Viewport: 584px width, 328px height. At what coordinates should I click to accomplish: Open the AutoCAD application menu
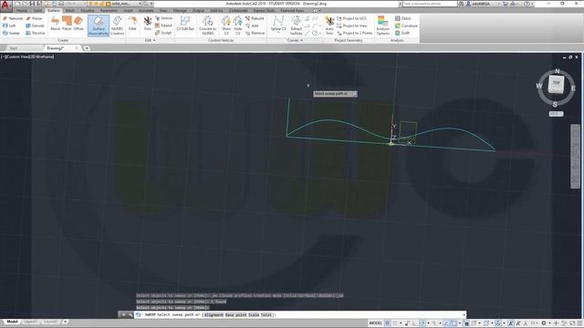pyautogui.click(x=5, y=5)
